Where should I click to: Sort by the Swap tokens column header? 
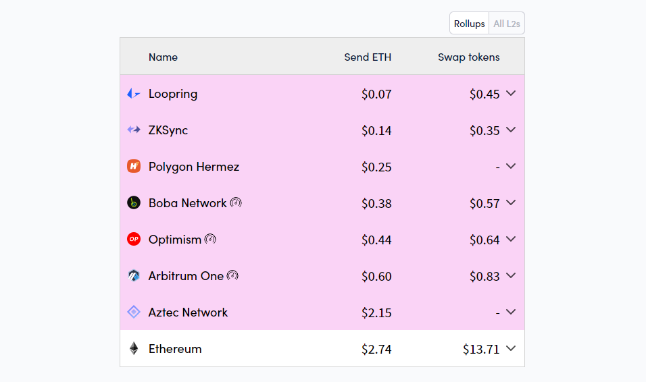coord(468,57)
